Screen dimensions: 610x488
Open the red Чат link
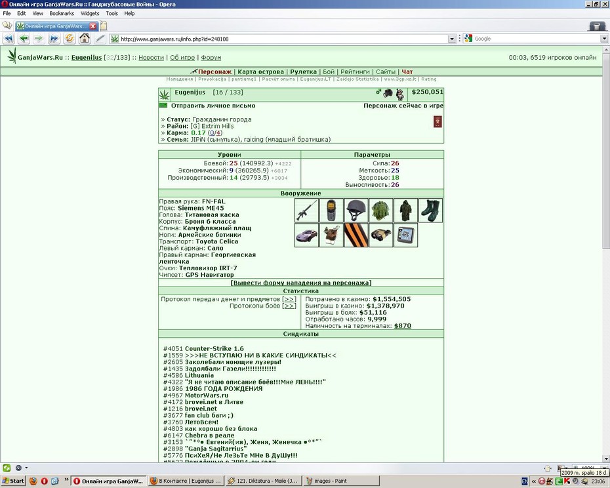click(407, 72)
